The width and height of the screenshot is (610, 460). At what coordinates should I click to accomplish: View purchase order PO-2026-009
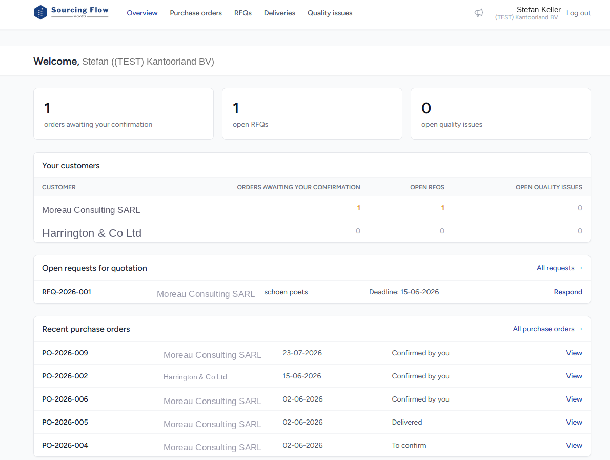point(574,353)
